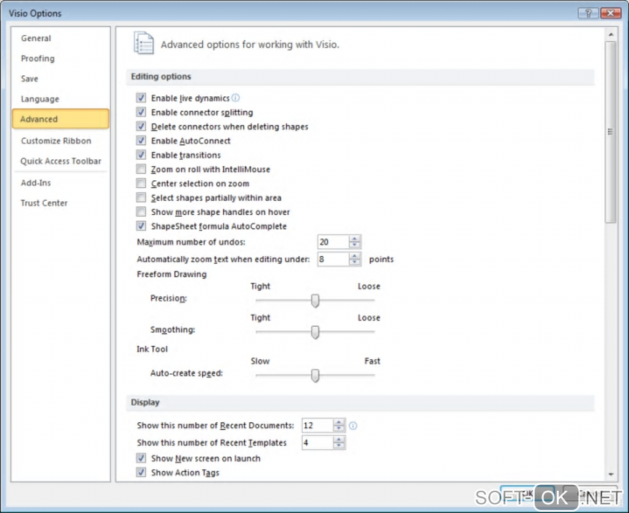The image size is (629, 513).
Task: Click the scrollbar up arrow
Action: point(611,35)
